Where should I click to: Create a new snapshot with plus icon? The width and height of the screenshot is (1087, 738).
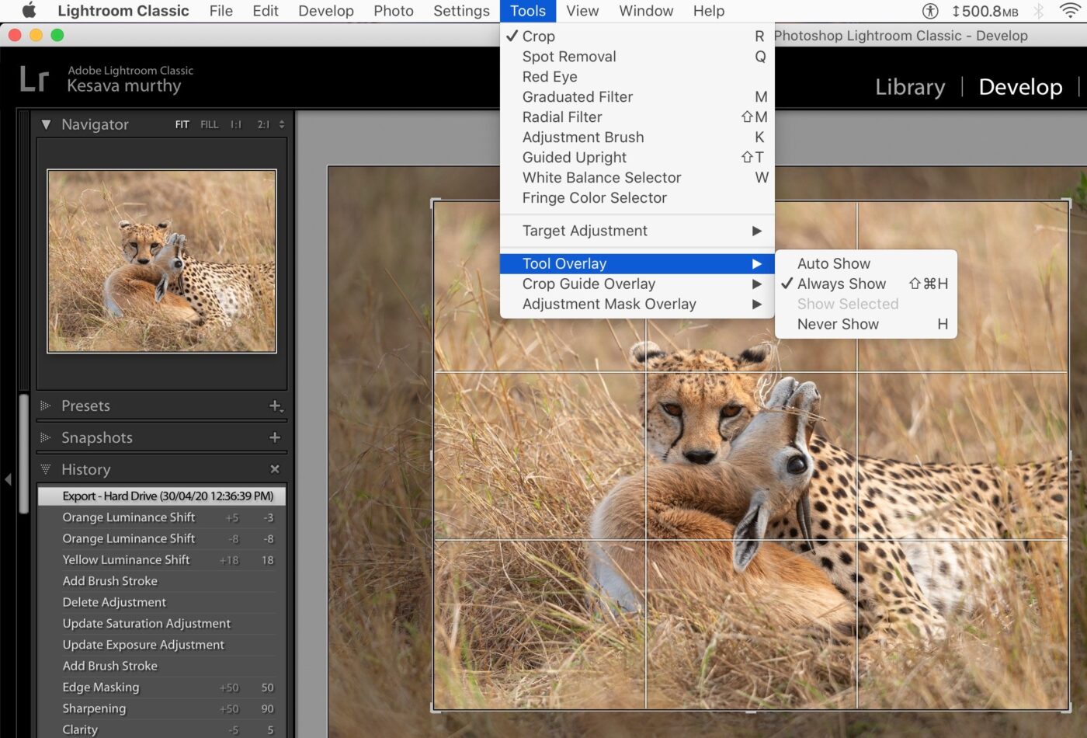point(275,437)
